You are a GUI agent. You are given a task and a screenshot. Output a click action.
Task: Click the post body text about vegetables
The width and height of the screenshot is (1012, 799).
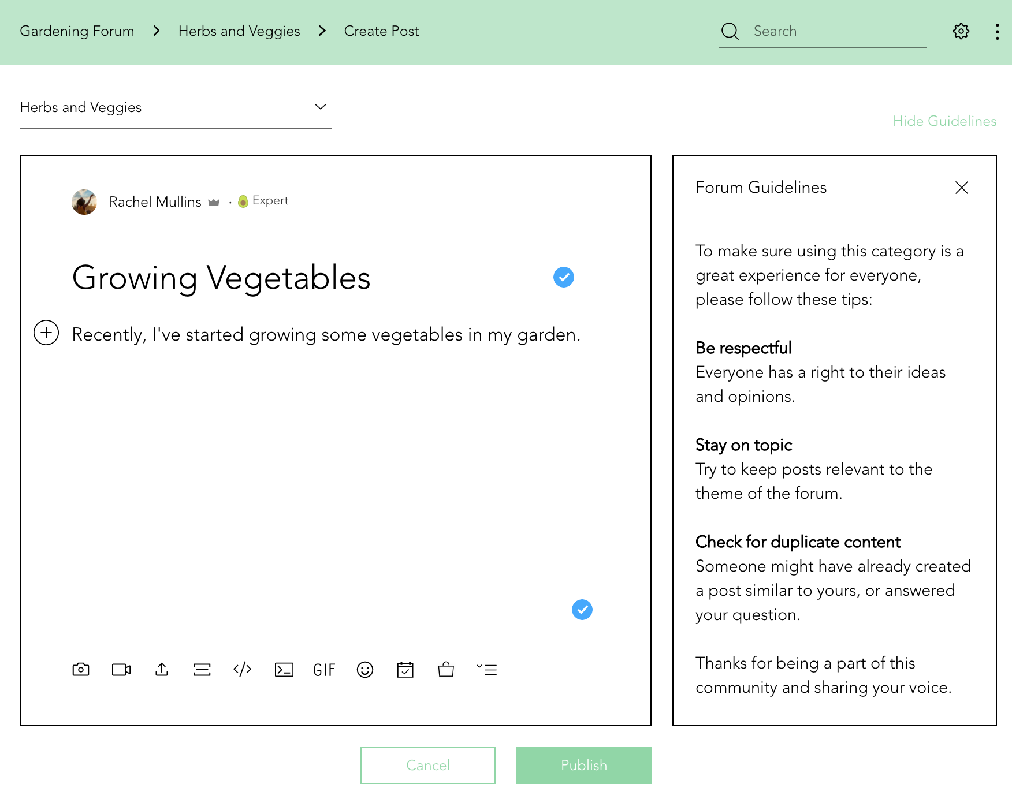click(326, 335)
